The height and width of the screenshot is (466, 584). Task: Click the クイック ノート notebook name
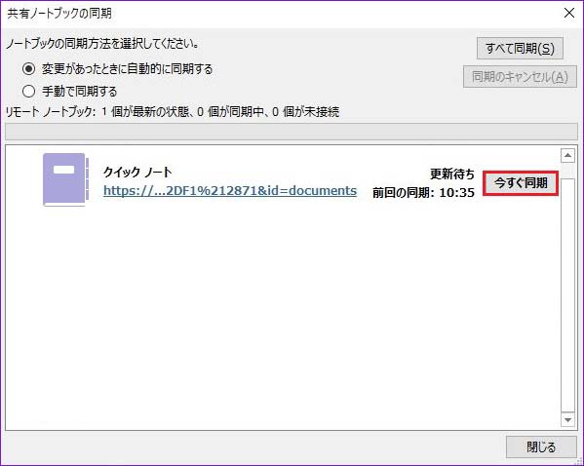point(137,172)
